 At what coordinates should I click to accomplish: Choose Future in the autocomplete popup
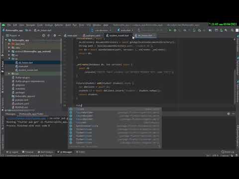[115, 109]
